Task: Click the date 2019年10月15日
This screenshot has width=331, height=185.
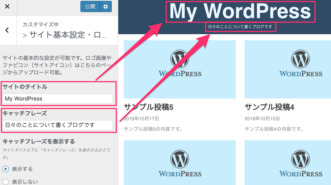Action: click(262, 118)
